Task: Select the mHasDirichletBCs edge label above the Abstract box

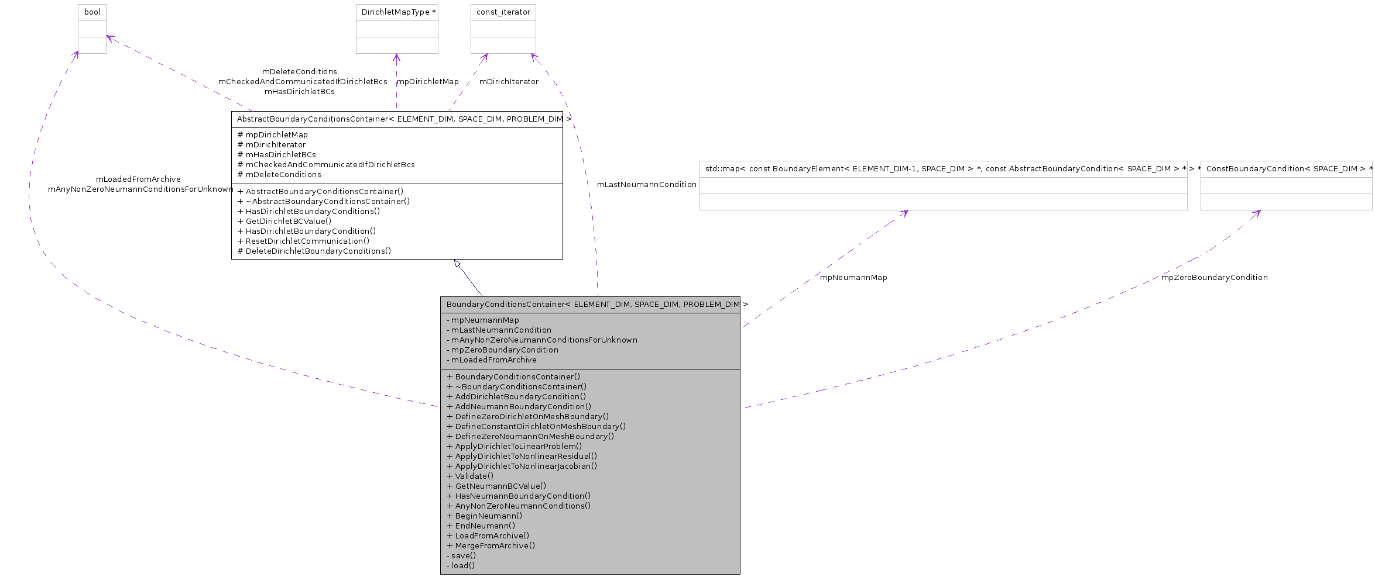Action: point(300,92)
